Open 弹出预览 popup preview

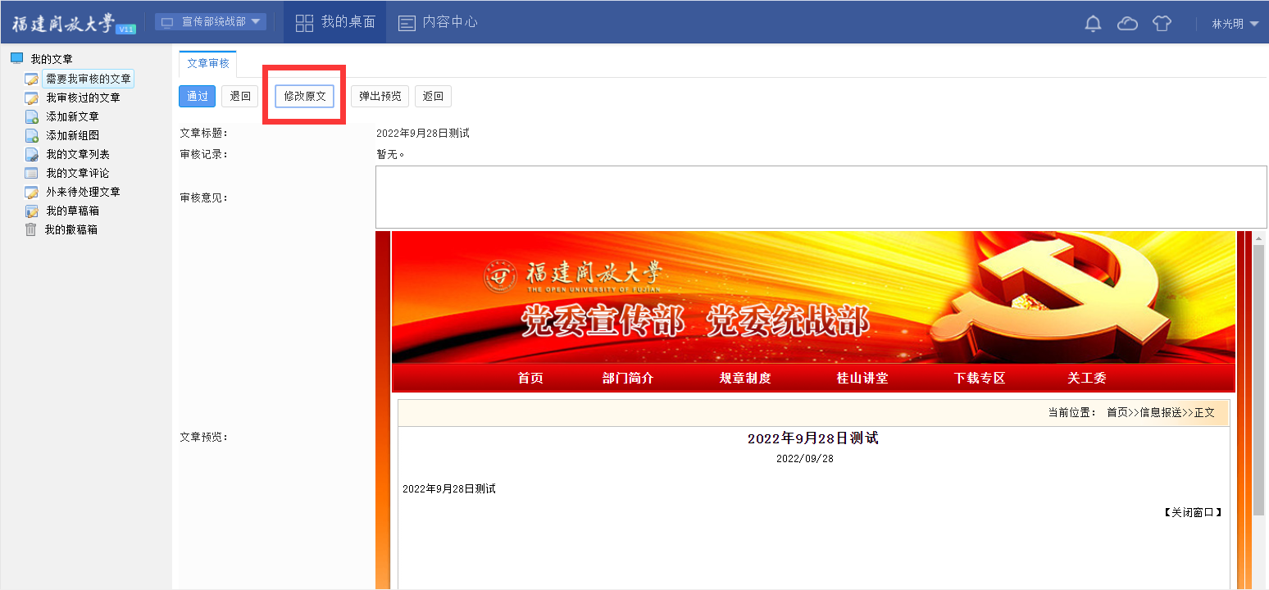coord(380,96)
